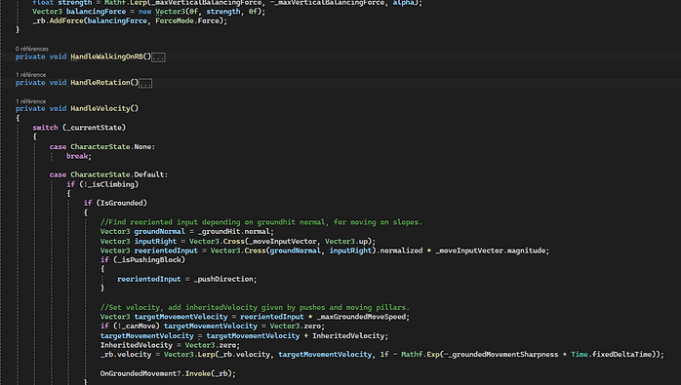Click the HandleVelocity method name
Screen dimensions: 681x385
(x=100, y=108)
